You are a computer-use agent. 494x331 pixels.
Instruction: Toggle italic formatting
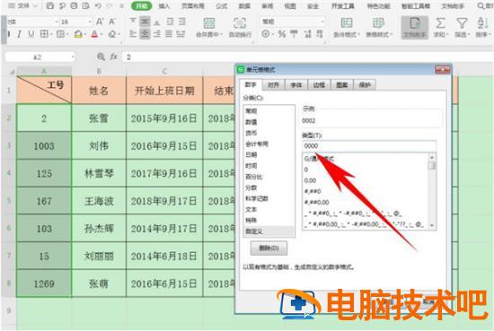pos(19,34)
